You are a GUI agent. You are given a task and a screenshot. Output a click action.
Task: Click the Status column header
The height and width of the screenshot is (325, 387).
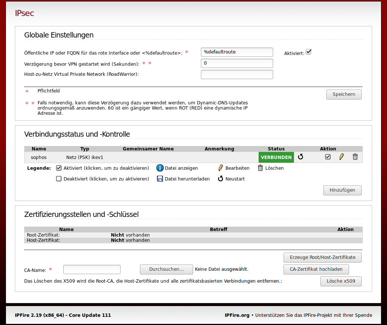[276, 149]
